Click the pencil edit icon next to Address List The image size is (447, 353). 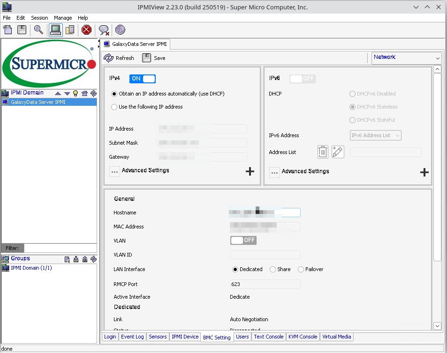click(338, 152)
